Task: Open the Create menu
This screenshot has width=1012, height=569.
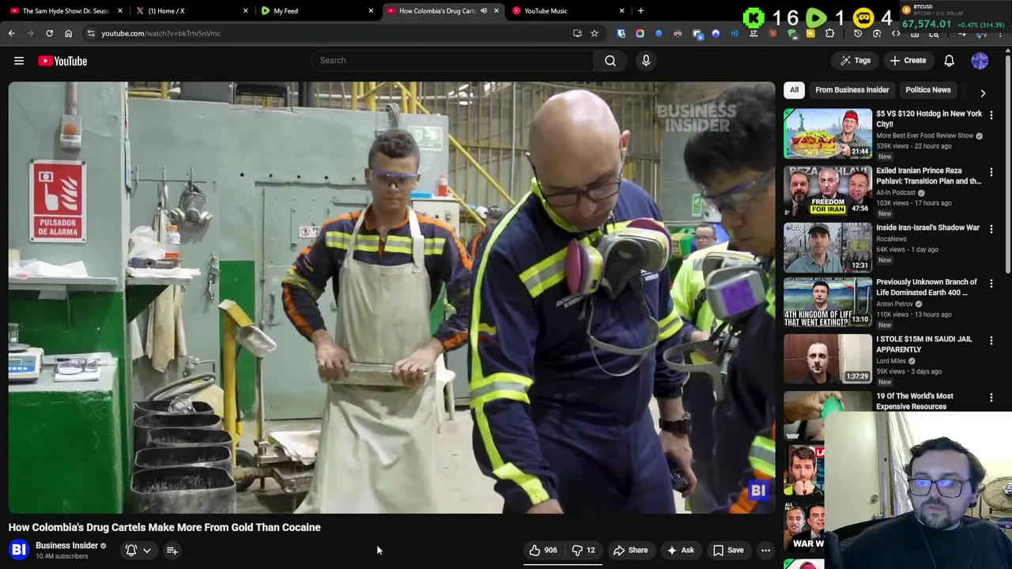Action: 908,60
